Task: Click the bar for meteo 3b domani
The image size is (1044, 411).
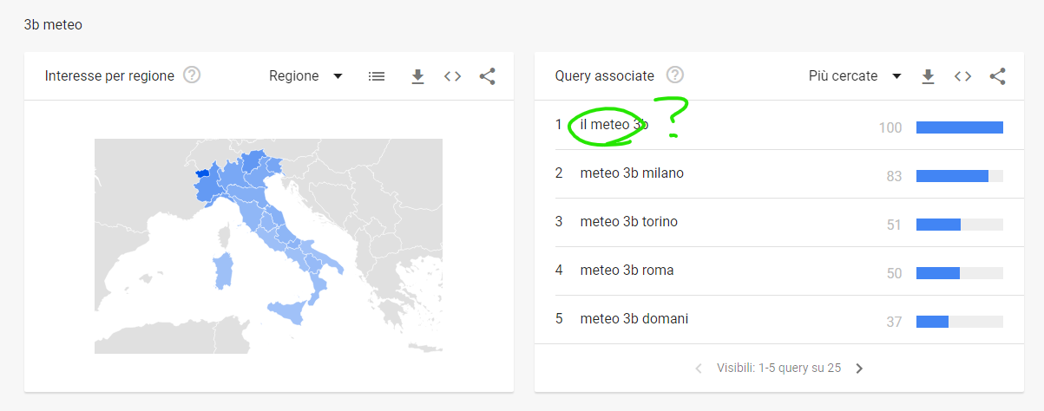Action: (960, 322)
